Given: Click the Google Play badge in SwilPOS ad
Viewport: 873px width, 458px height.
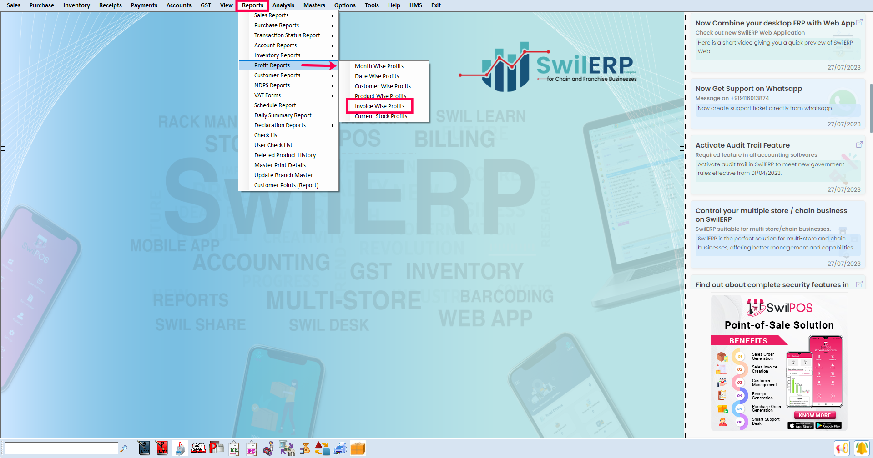Looking at the screenshot, I should (828, 426).
